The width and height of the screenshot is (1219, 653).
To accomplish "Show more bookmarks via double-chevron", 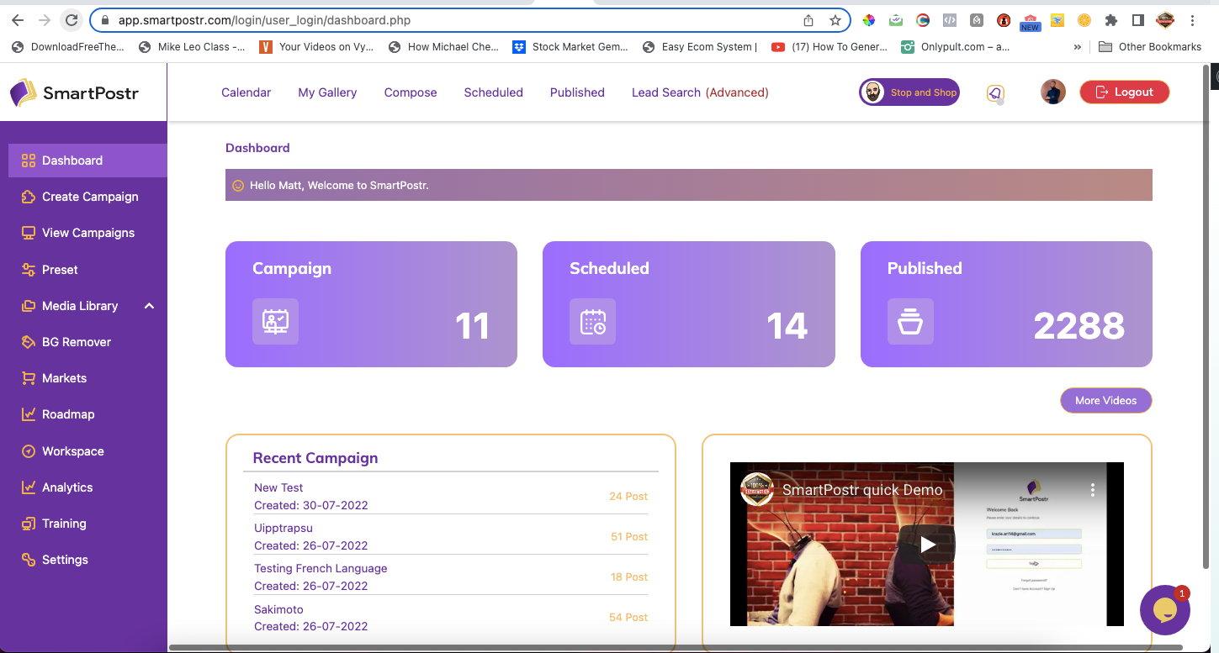I will point(1078,47).
